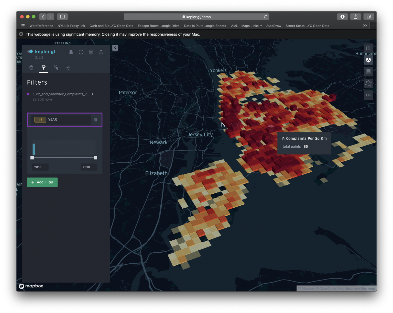Collapse the side panel with the arrow
Viewport: 393px width, 313px height.
(115, 48)
